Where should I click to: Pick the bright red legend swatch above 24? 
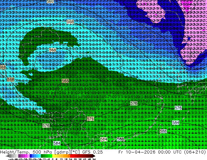tap(71, 156)
